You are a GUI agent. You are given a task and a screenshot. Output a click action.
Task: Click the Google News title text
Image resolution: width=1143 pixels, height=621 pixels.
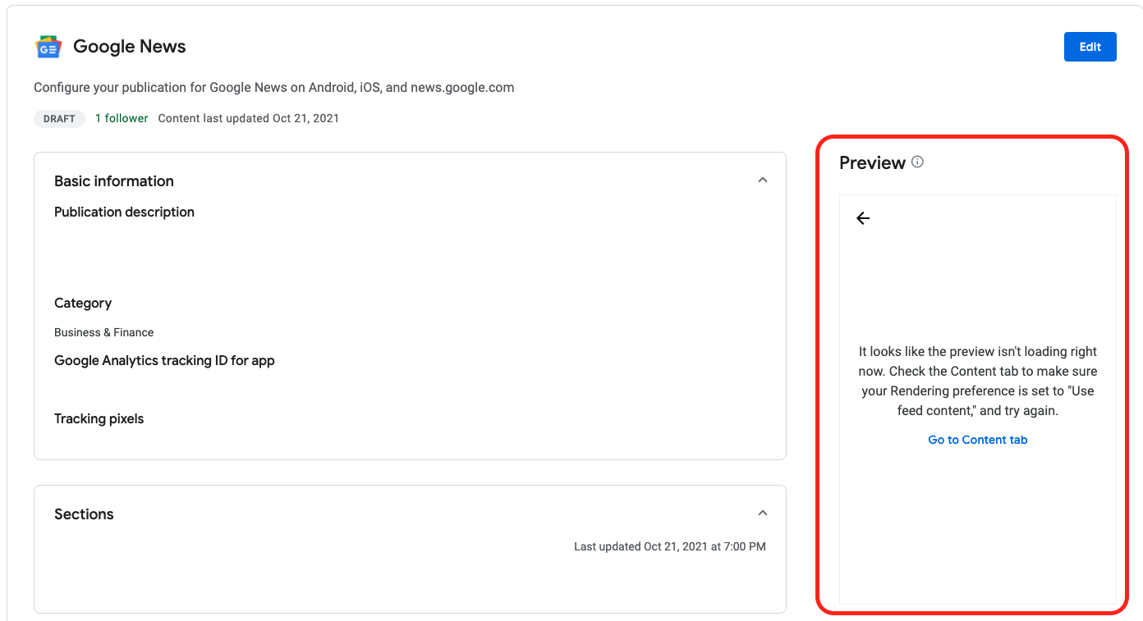click(x=130, y=47)
